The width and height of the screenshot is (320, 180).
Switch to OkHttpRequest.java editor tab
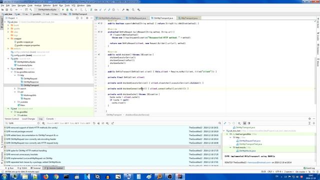tap(137, 18)
